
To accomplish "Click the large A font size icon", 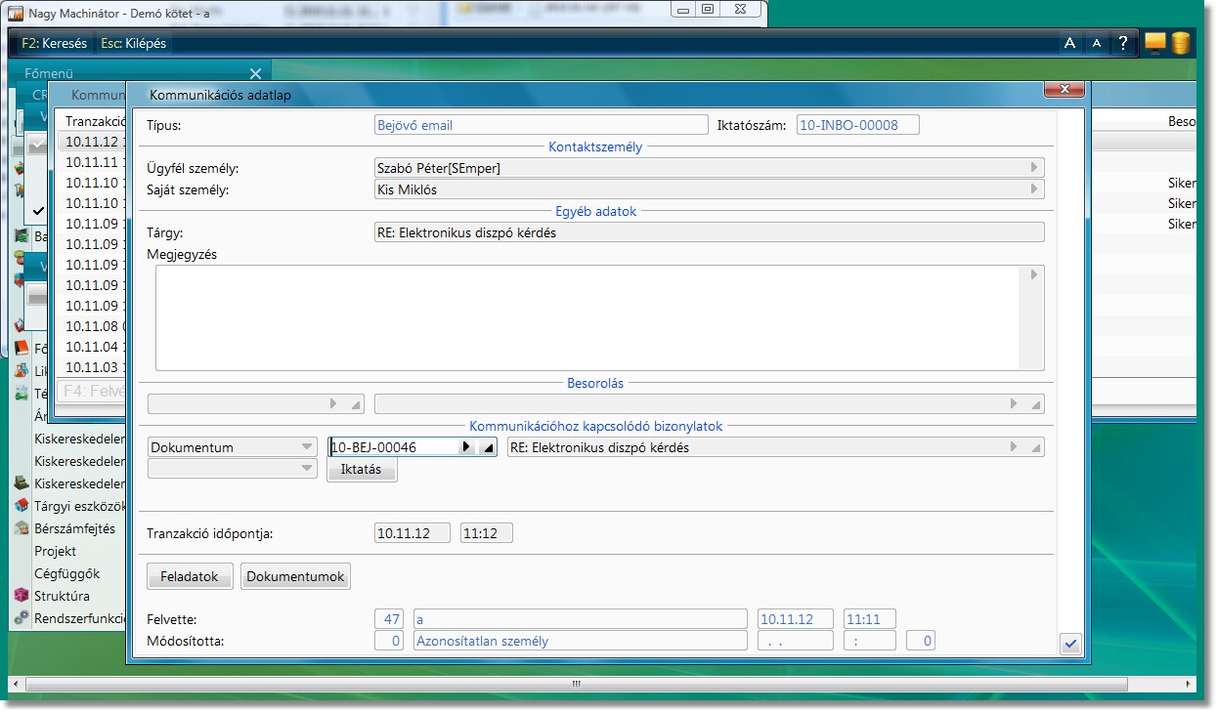I will pos(1069,43).
